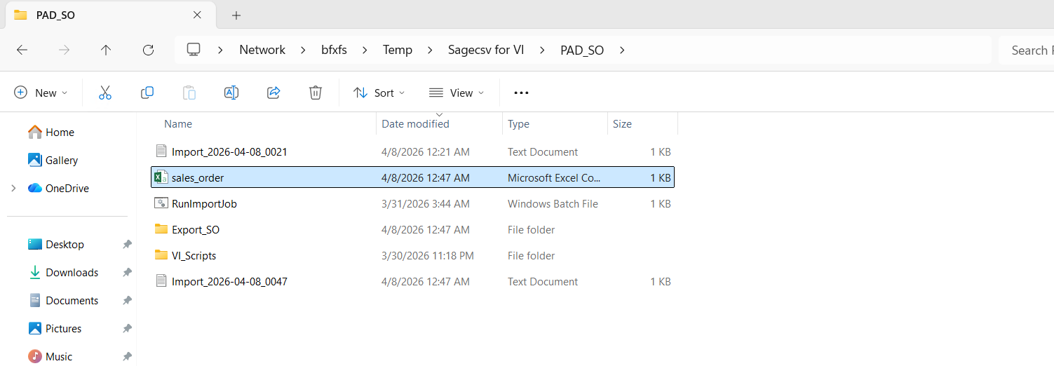
Task: Expand chevron after PAD_SO in address bar
Action: pyautogui.click(x=622, y=50)
